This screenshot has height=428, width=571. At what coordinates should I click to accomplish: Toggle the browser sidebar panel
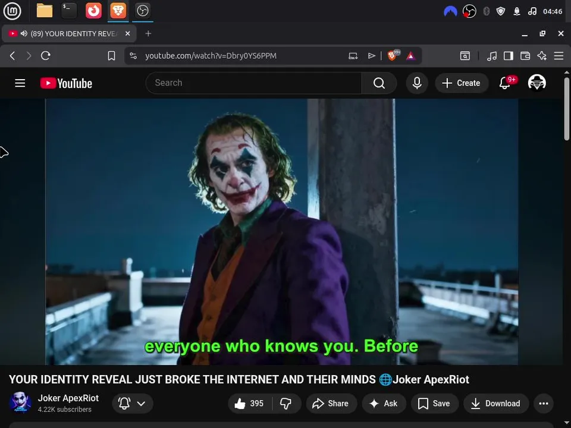509,56
